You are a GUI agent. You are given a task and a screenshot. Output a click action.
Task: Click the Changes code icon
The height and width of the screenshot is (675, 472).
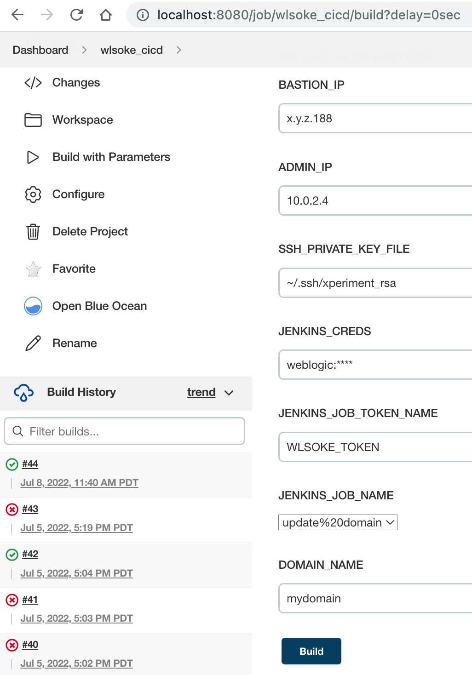33,83
